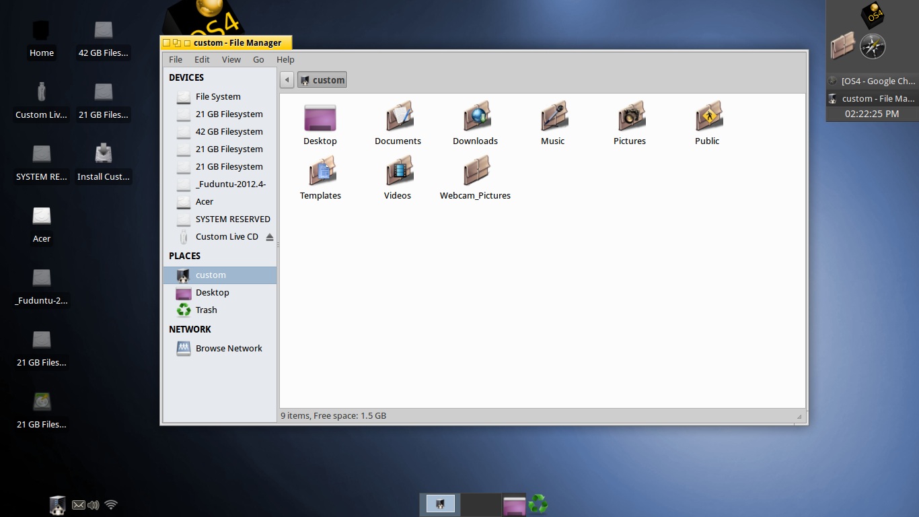Open the Desktop folder in file view
Image resolution: width=919 pixels, height=517 pixels.
pos(320,125)
